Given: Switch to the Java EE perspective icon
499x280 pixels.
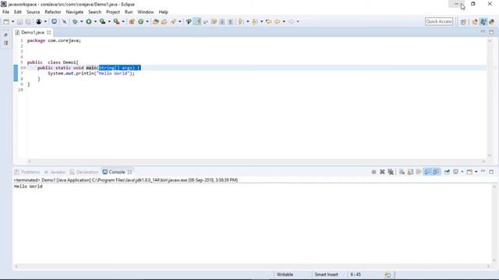Looking at the screenshot, I should 475,22.
